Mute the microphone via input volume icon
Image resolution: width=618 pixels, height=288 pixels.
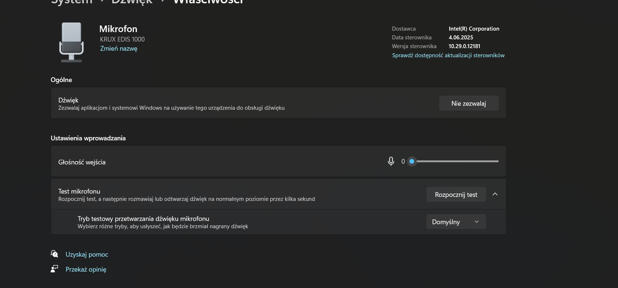391,161
